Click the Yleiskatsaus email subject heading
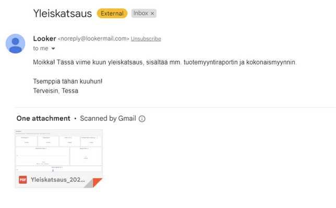336x208 pixels. click(x=63, y=14)
